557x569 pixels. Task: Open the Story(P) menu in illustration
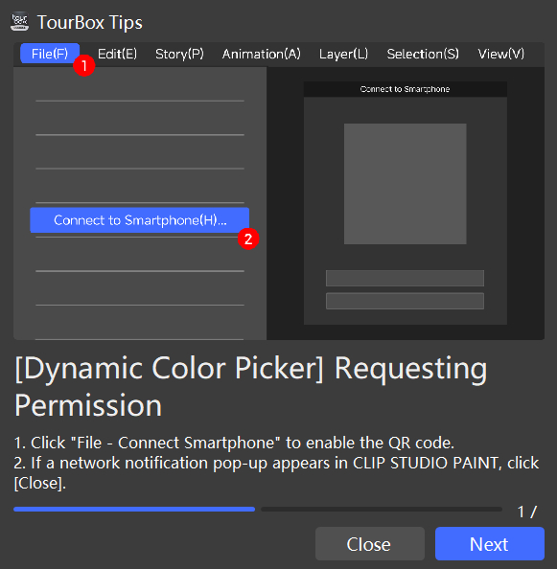point(179,54)
